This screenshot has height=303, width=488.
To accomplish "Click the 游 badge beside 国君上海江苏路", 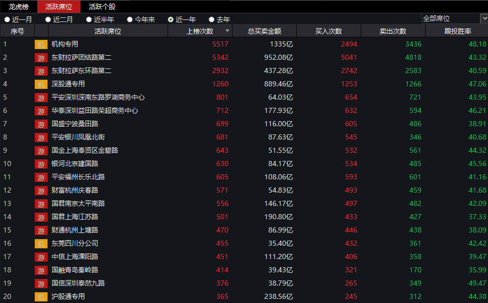I will pyautogui.click(x=41, y=217).
